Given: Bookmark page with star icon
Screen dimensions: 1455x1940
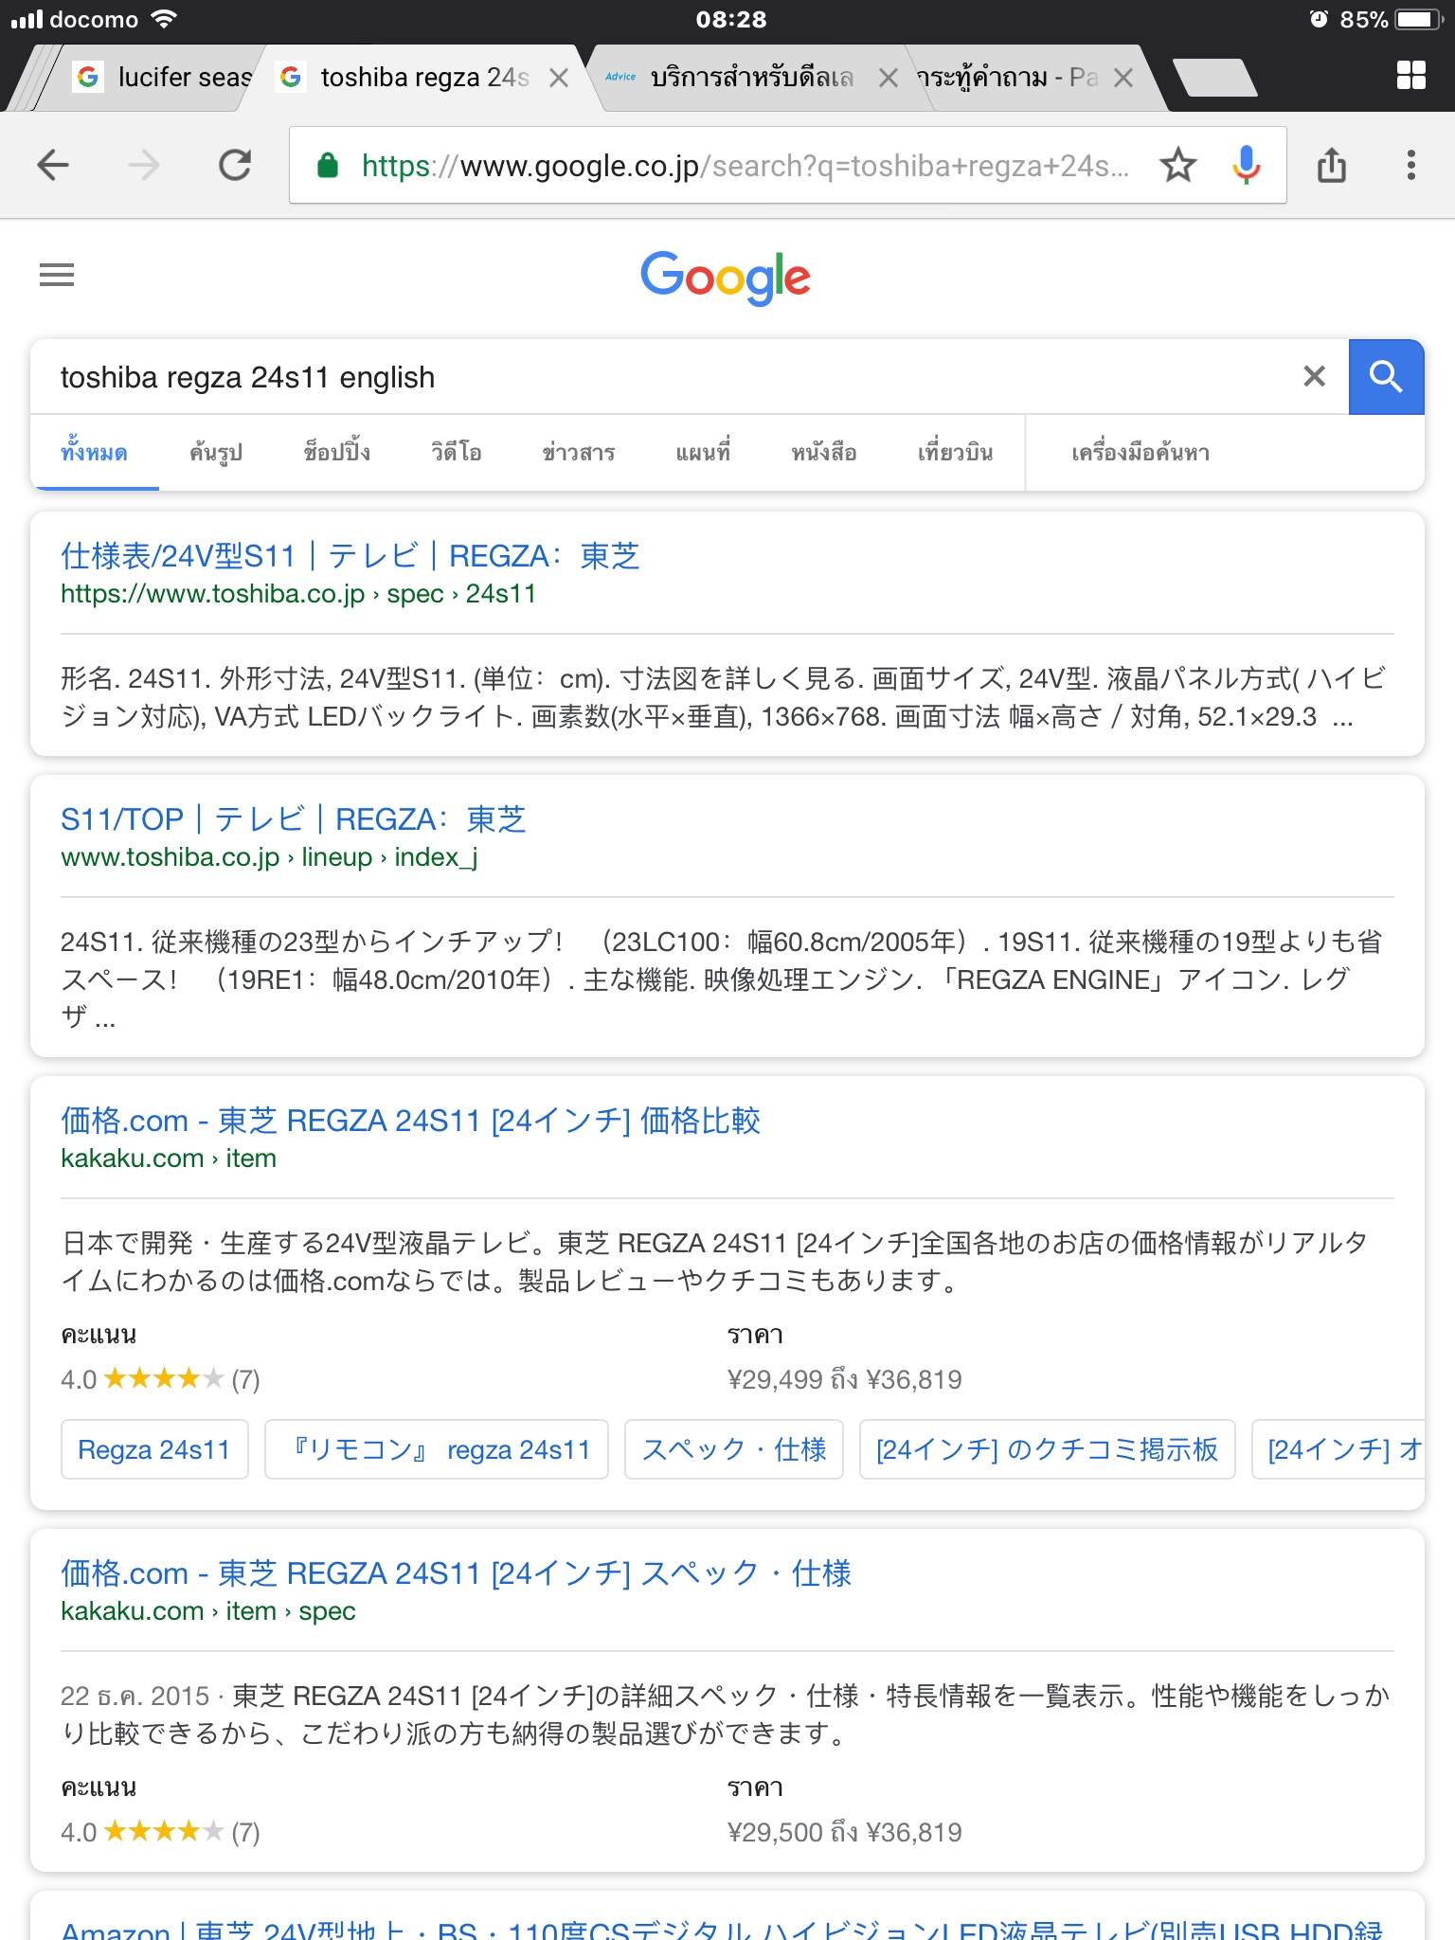Looking at the screenshot, I should click(x=1177, y=166).
